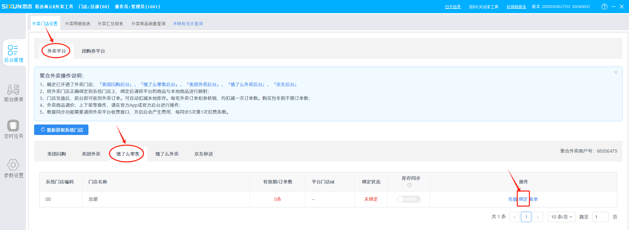Open 后台管理 sidebar icon
629x230 pixels.
pyautogui.click(x=13, y=50)
